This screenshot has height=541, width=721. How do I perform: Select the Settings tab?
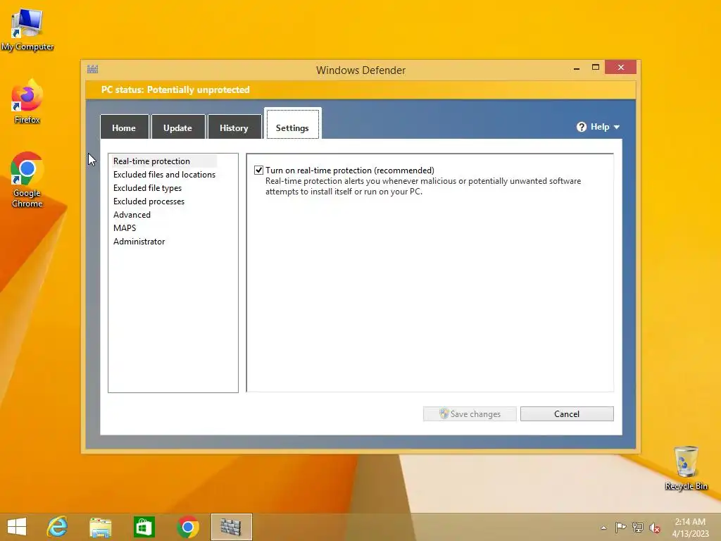coord(292,124)
